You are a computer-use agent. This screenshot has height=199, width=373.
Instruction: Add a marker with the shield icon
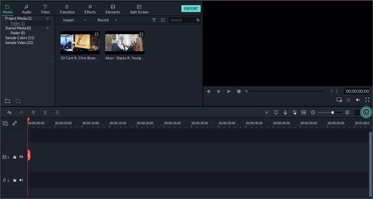[276, 112]
